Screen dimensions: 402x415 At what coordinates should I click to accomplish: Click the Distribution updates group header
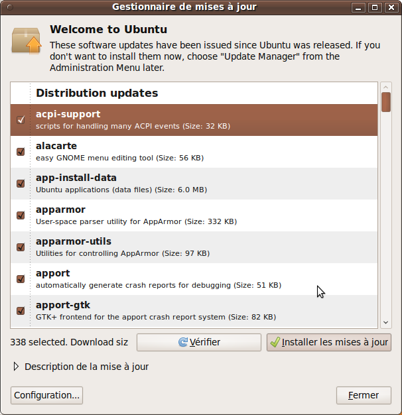pyautogui.click(x=97, y=93)
